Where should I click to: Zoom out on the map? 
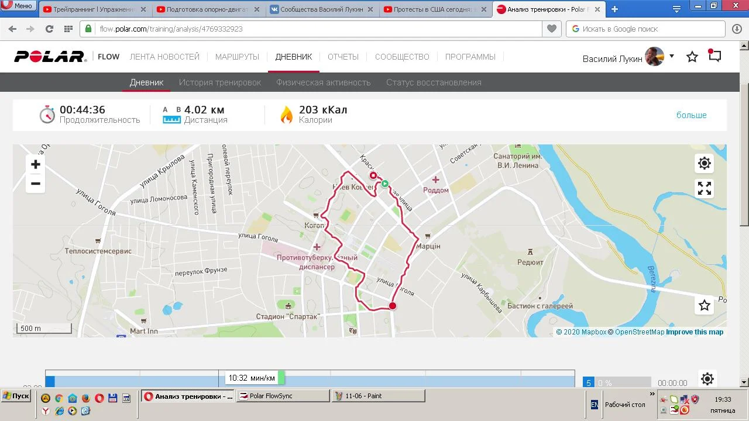pos(36,184)
